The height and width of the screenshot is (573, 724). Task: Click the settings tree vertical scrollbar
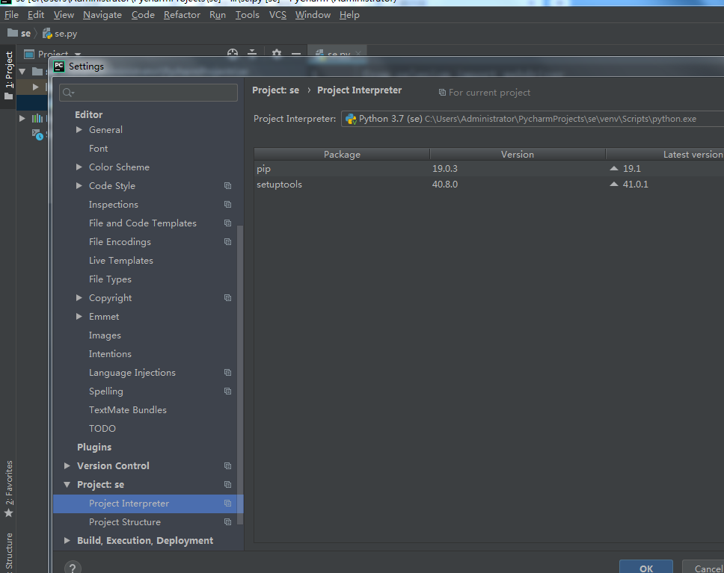point(239,374)
